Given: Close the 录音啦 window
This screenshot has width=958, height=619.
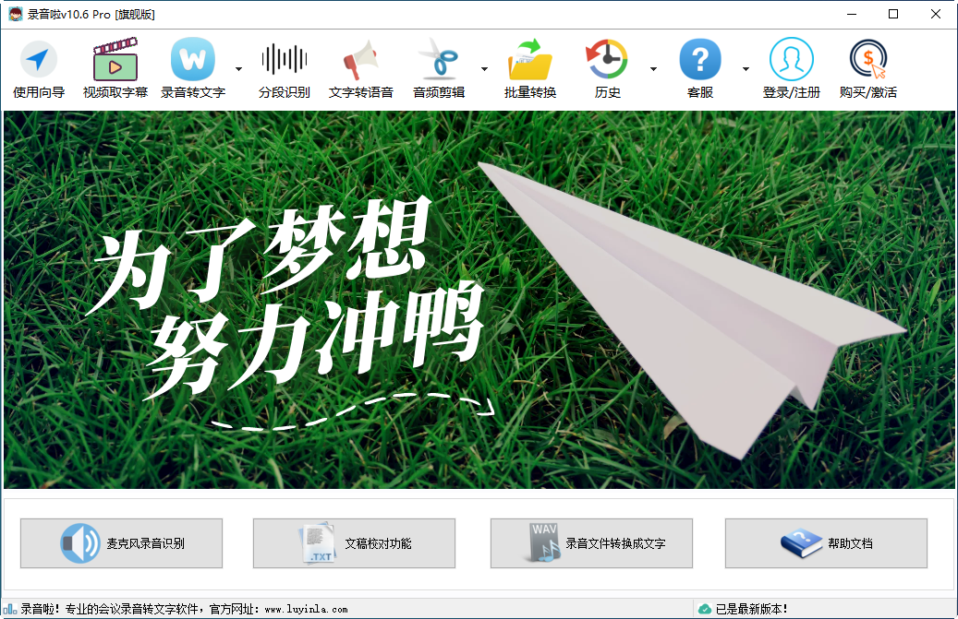Looking at the screenshot, I should pos(936,14).
